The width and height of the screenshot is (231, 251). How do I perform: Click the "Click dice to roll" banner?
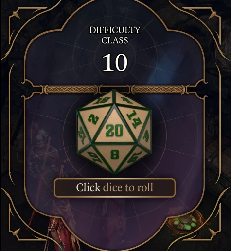pos(115,188)
